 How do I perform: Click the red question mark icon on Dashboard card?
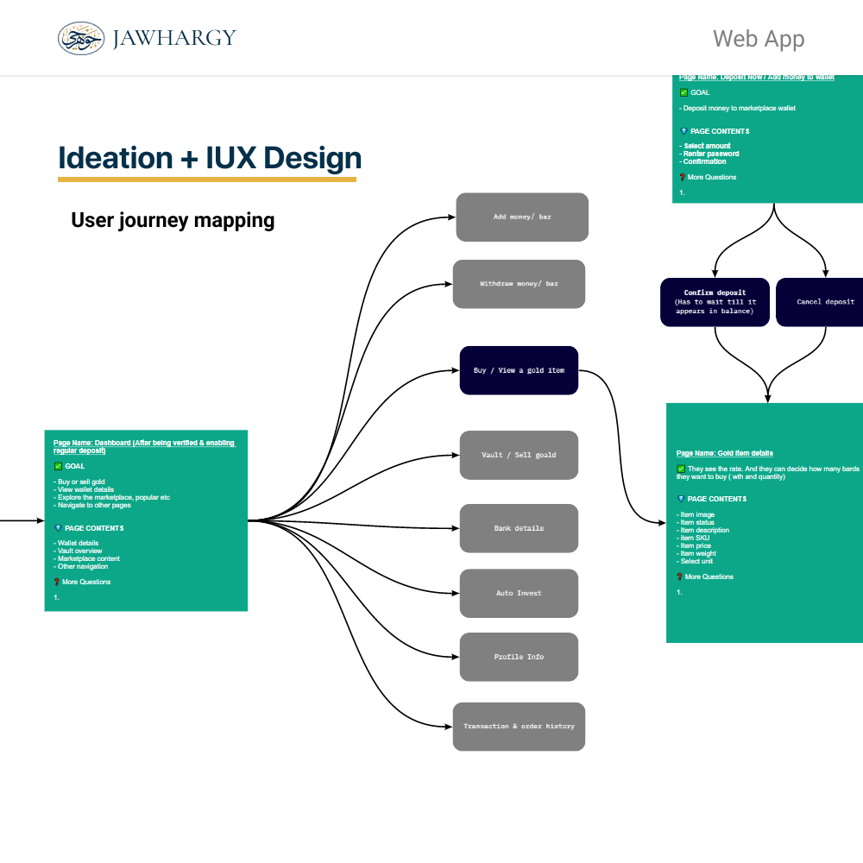(x=57, y=582)
